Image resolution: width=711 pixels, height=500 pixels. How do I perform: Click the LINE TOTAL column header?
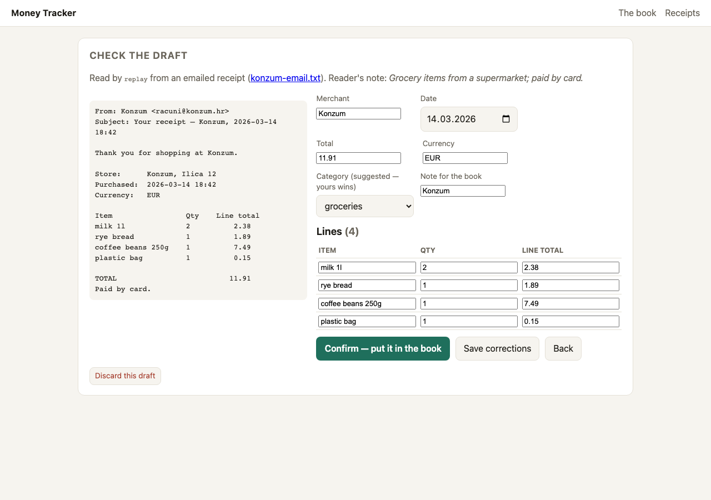(543, 251)
